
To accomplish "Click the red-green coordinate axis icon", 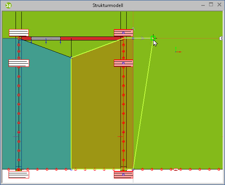I will (x=178, y=50).
